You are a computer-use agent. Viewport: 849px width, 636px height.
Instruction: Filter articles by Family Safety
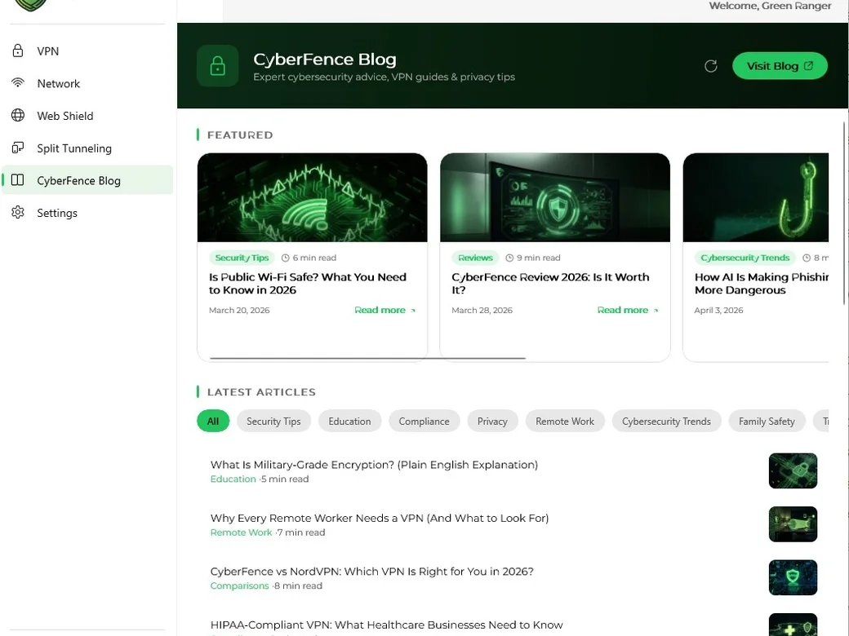(767, 422)
